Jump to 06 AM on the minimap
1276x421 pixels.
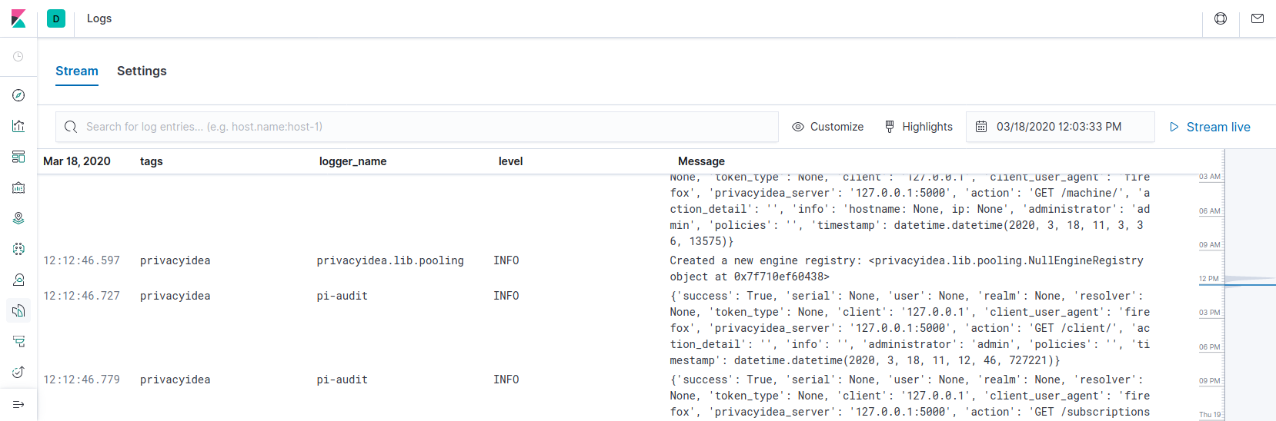tap(1210, 211)
